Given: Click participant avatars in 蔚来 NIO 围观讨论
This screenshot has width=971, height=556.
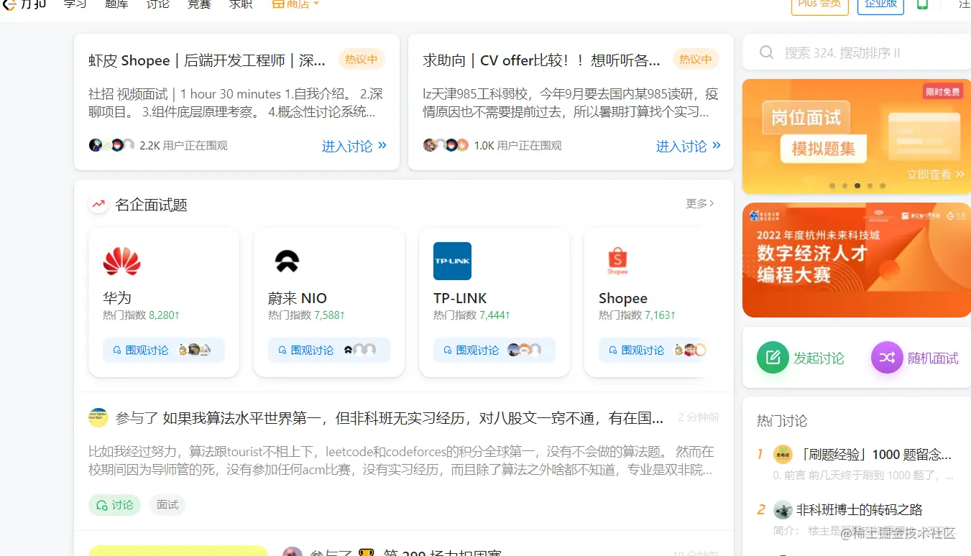Looking at the screenshot, I should click(x=360, y=350).
